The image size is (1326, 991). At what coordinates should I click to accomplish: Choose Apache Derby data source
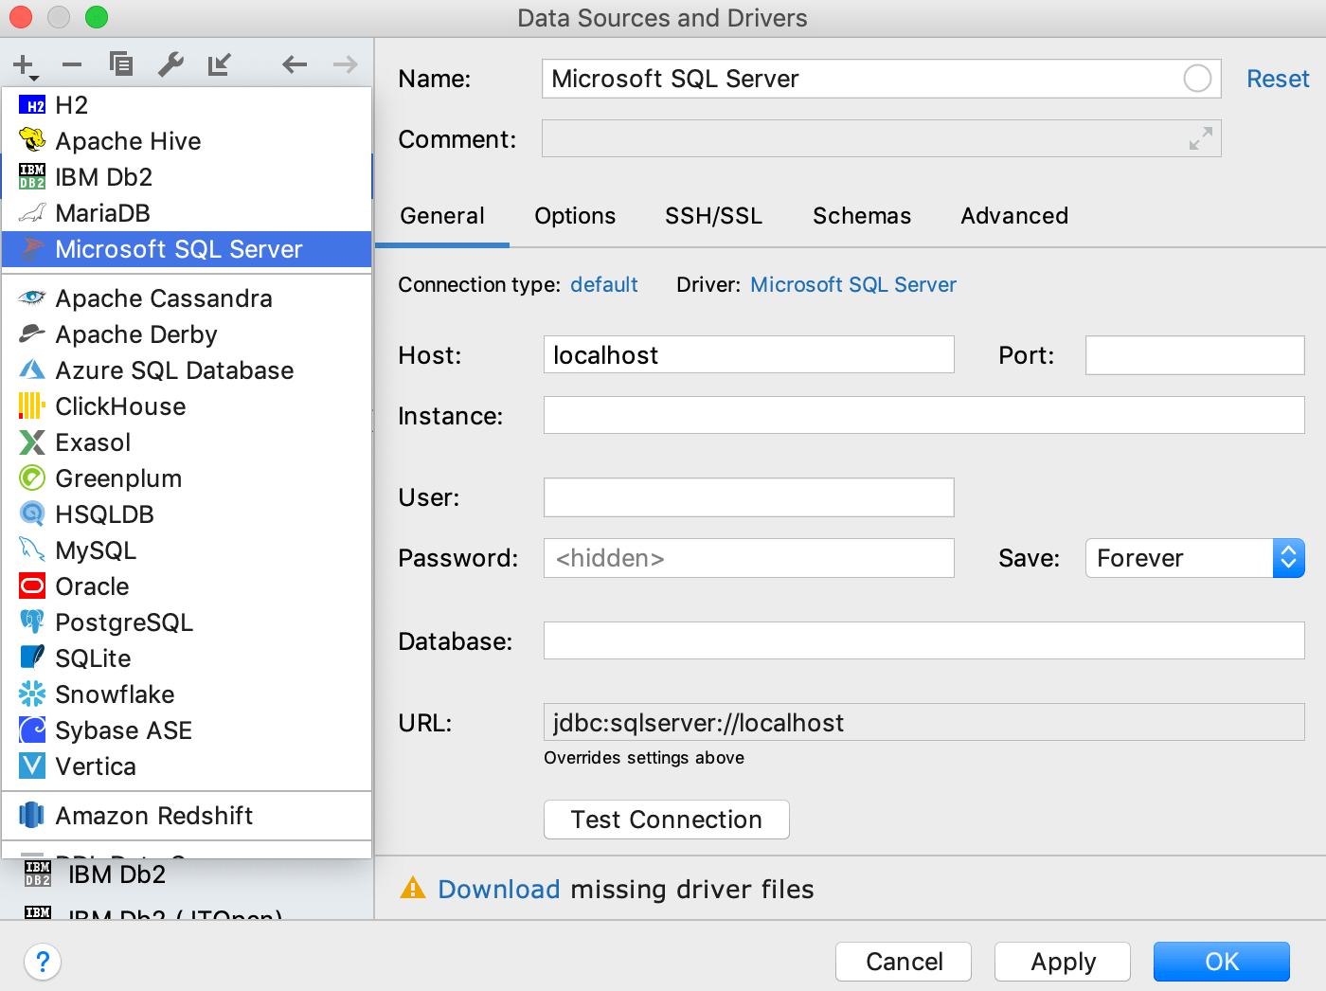tap(187, 334)
